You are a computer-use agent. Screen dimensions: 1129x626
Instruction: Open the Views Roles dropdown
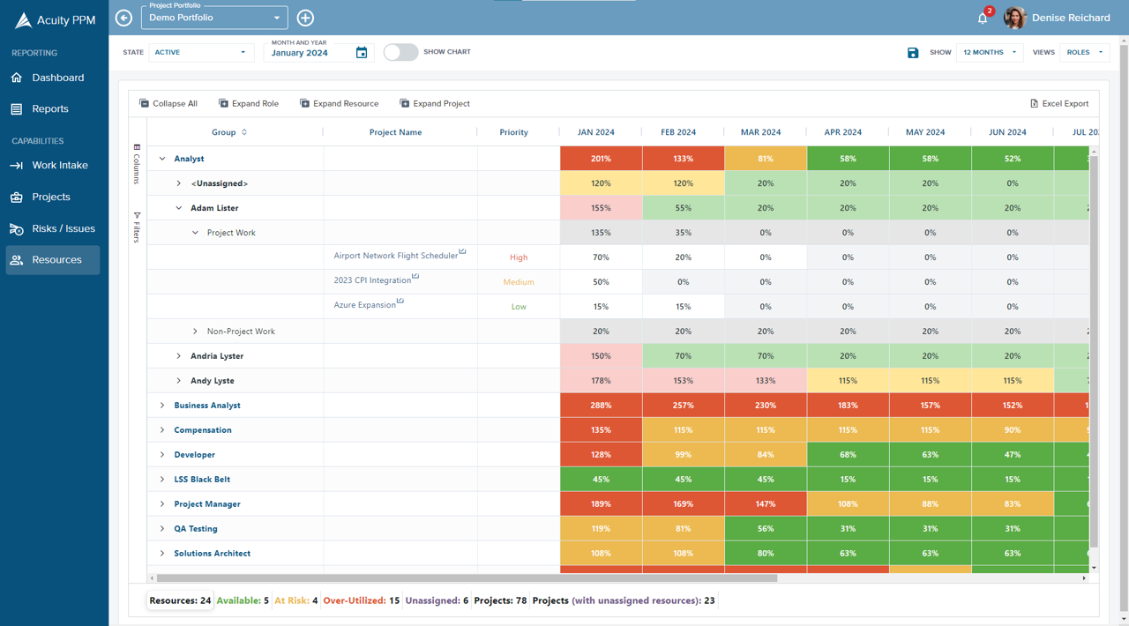coord(1084,52)
